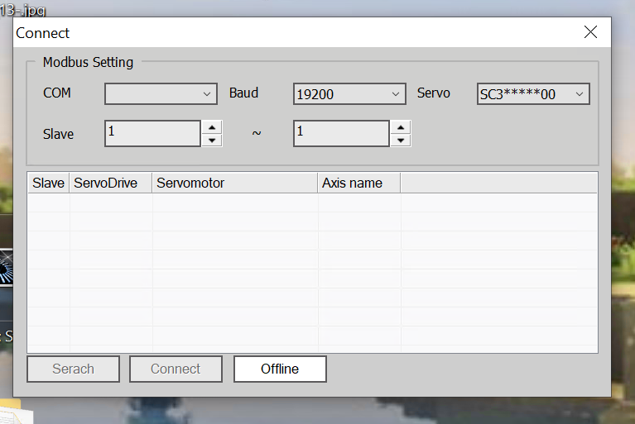Choose the Offline button
The height and width of the screenshot is (424, 635).
[280, 369]
